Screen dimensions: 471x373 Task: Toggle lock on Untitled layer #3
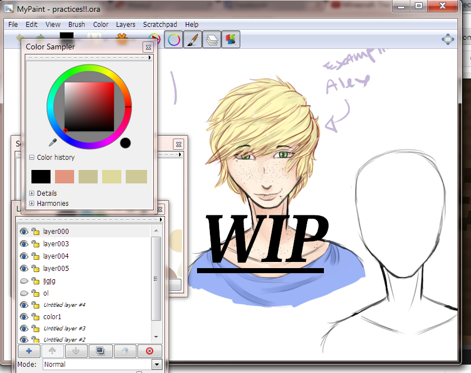pyautogui.click(x=35, y=328)
